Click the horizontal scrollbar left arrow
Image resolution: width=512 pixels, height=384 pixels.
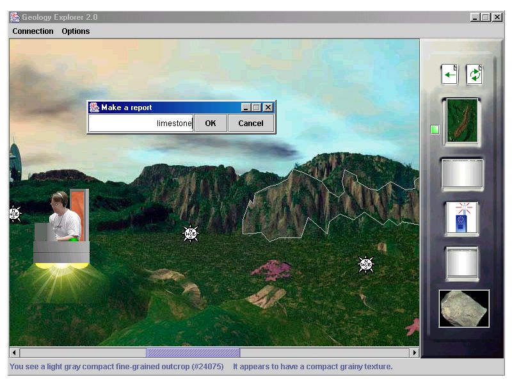point(14,353)
